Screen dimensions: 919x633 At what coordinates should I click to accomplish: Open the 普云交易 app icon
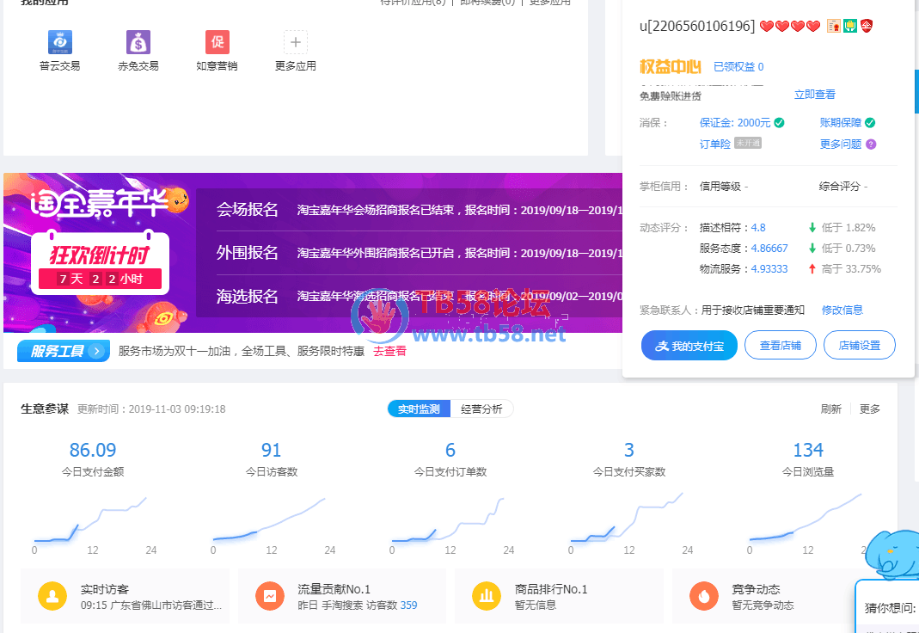pos(60,42)
